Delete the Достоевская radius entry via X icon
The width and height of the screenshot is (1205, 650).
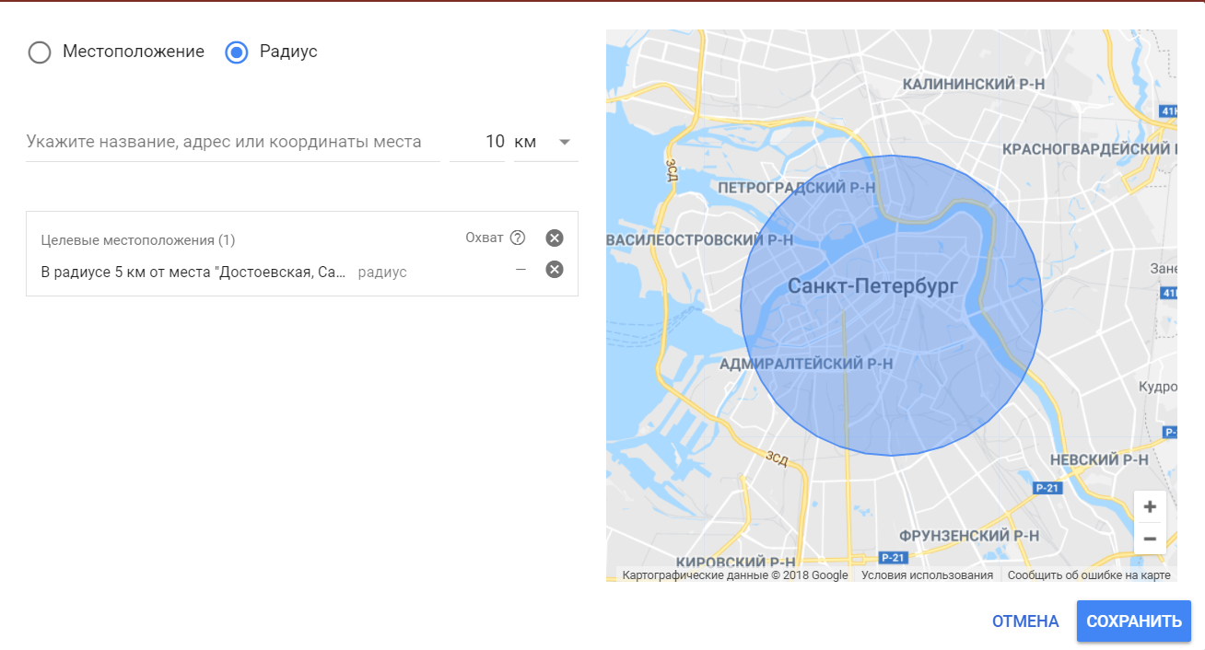554,269
